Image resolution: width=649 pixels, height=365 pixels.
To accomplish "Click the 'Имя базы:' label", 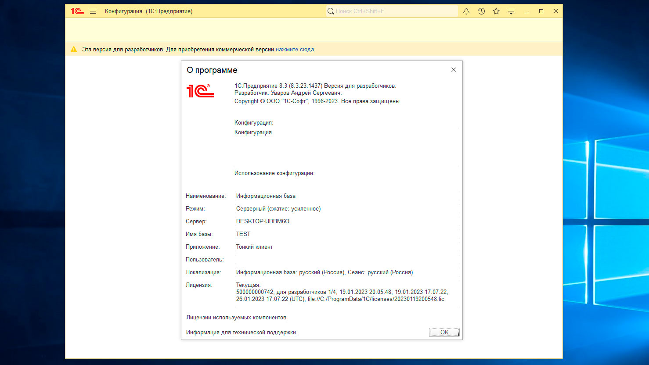I will coord(199,234).
